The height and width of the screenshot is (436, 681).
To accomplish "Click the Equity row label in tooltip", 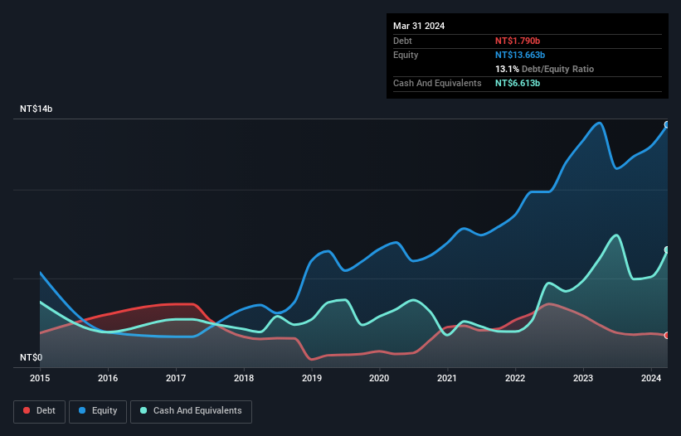I will [x=406, y=55].
